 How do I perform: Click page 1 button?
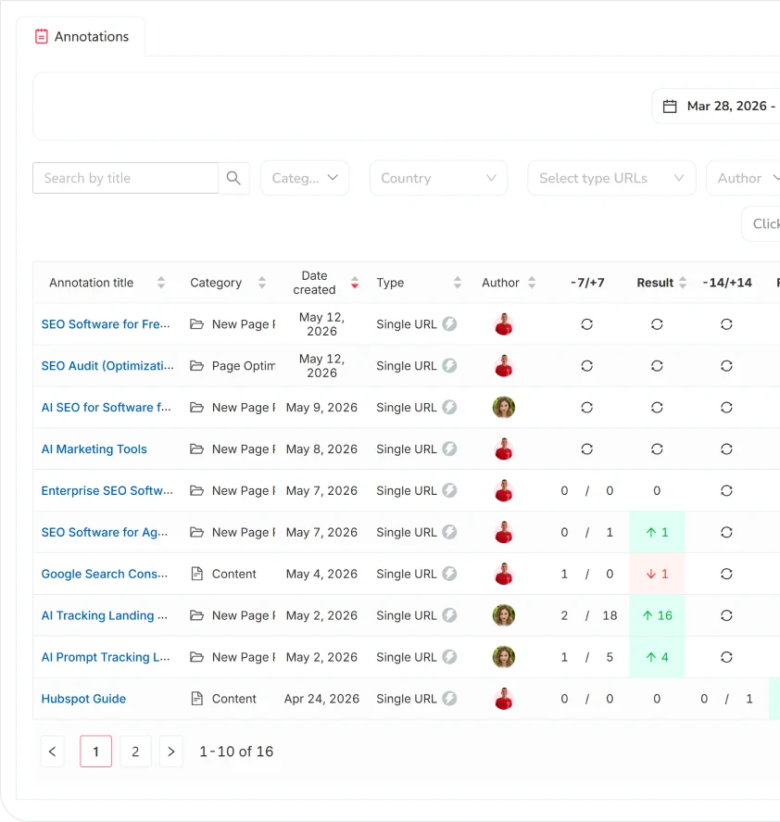pos(96,752)
